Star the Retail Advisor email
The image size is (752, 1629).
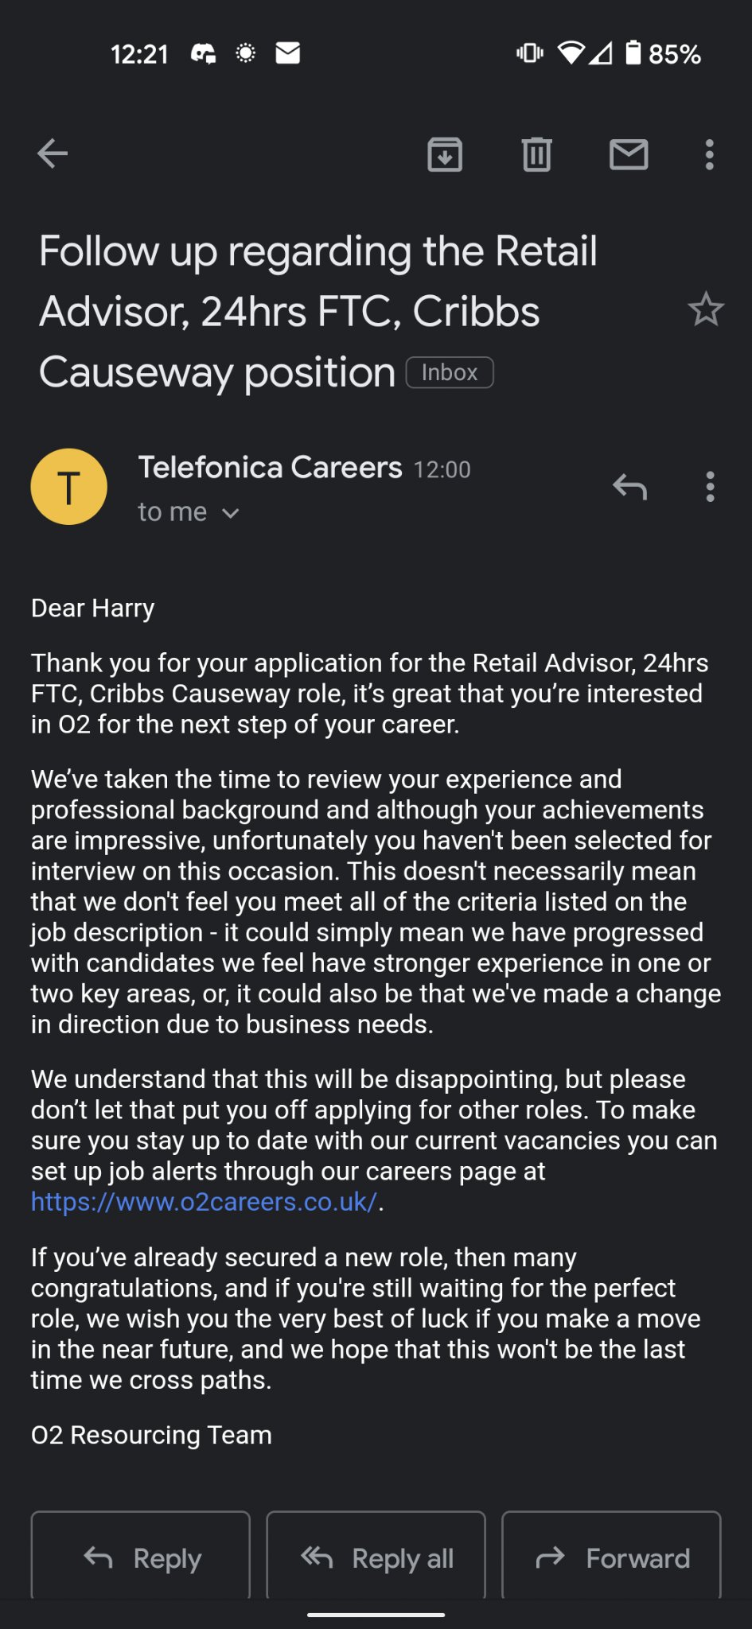point(705,309)
